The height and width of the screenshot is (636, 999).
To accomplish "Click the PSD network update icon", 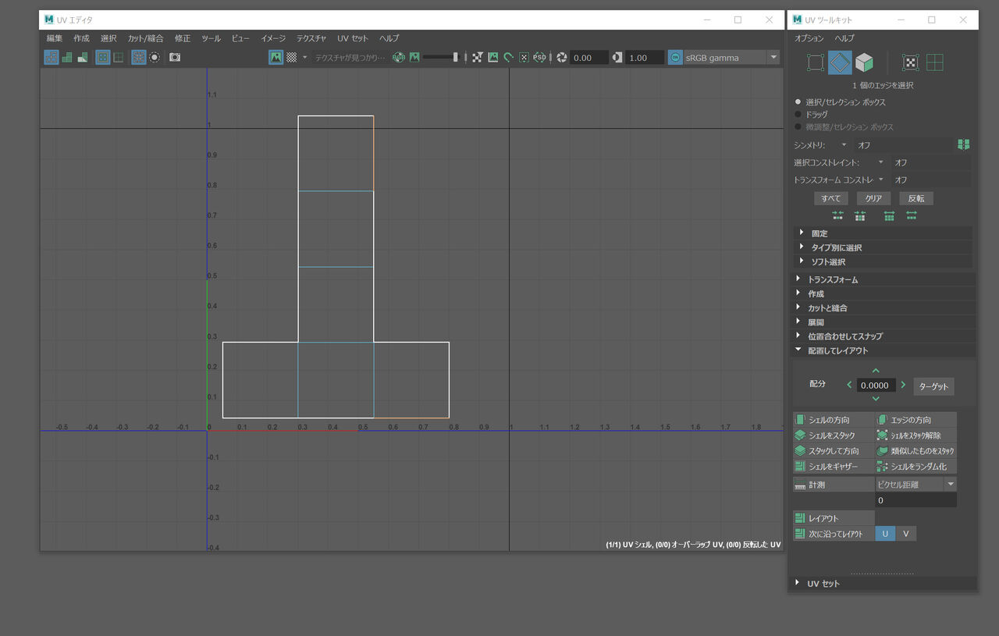I will 539,57.
